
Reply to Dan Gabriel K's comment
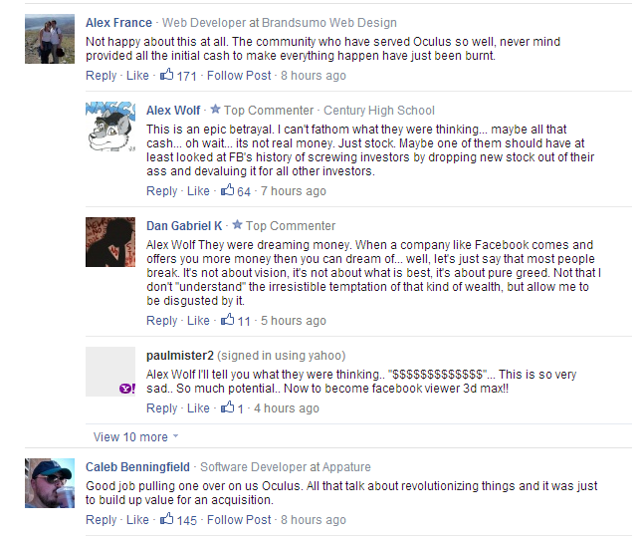162,321
